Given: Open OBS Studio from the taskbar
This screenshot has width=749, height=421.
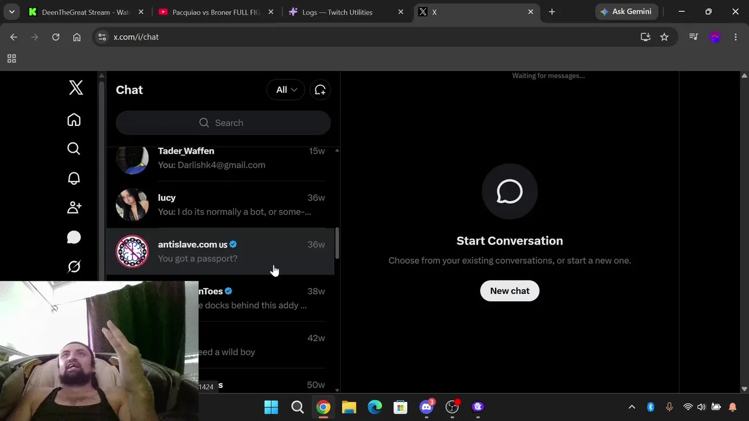Looking at the screenshot, I should tap(452, 407).
